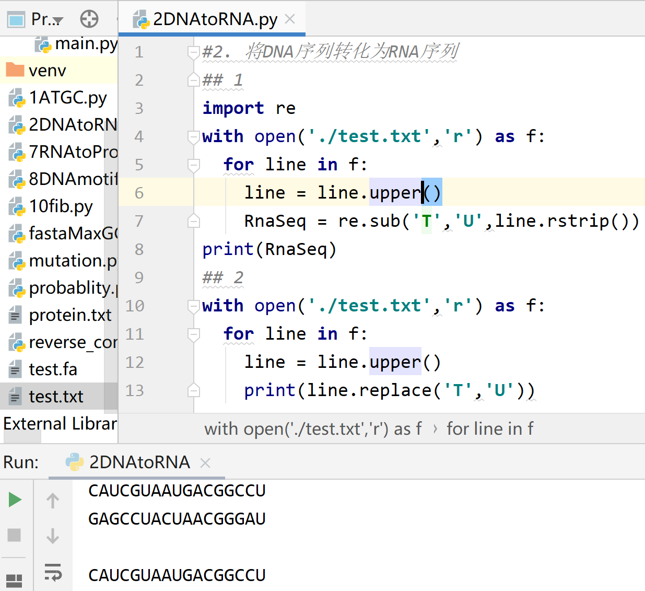Switch to the 2DNAtoRNA.py editor tab
The width and height of the screenshot is (645, 591).
coord(209,18)
